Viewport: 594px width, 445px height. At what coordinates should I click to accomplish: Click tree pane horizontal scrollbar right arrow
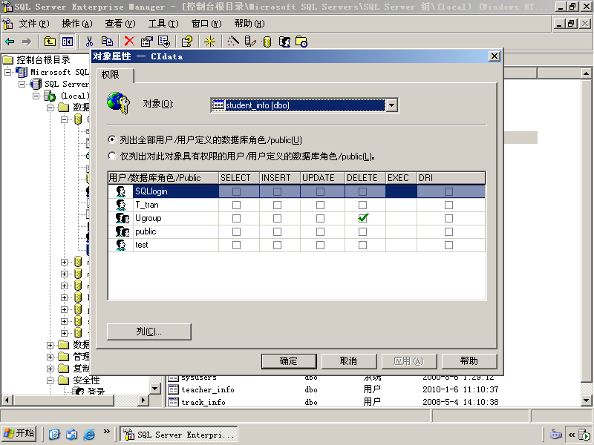143,400
